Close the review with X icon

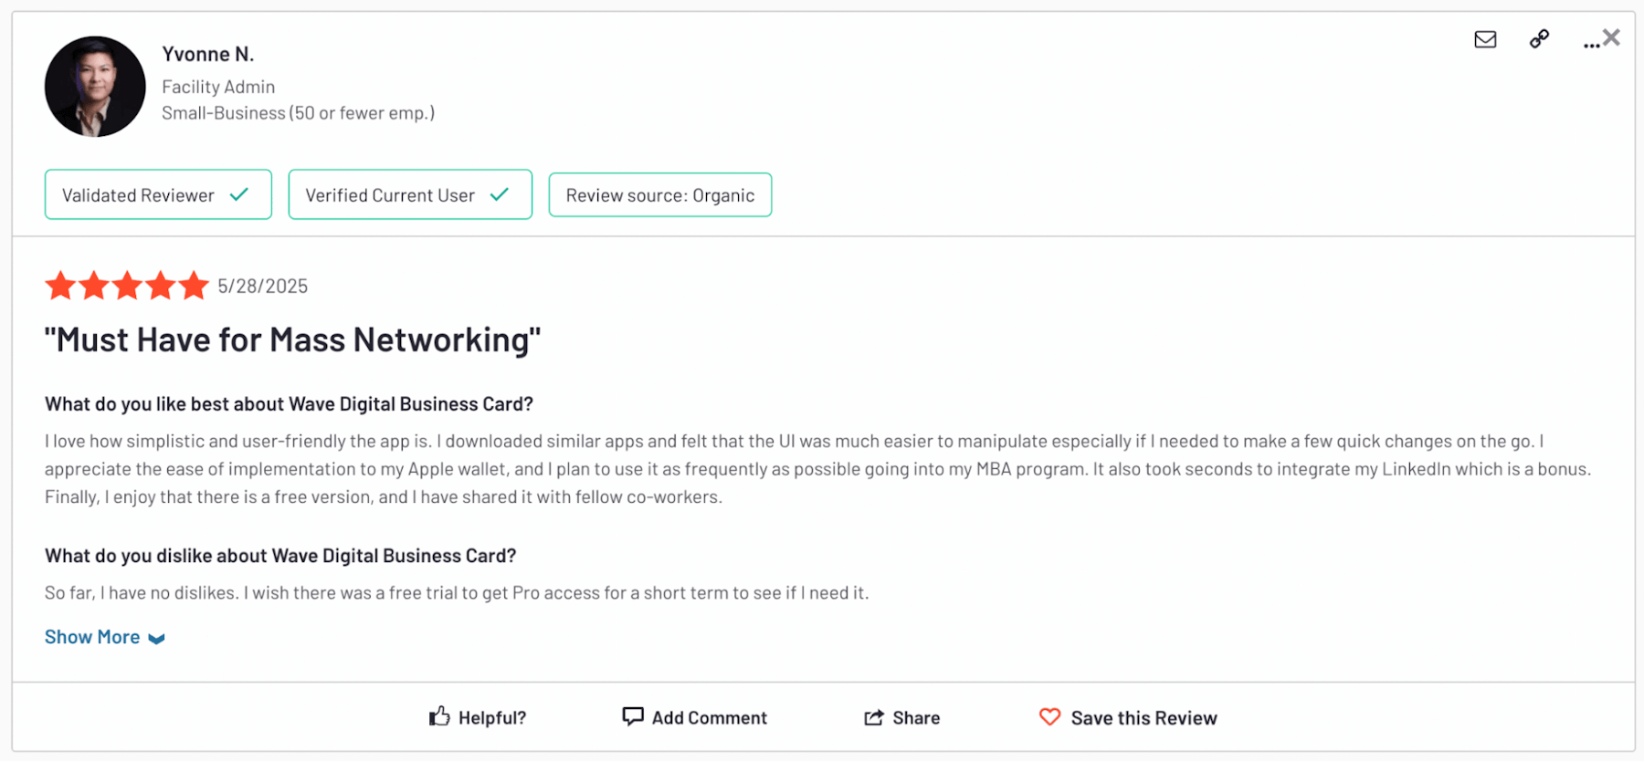[1612, 37]
